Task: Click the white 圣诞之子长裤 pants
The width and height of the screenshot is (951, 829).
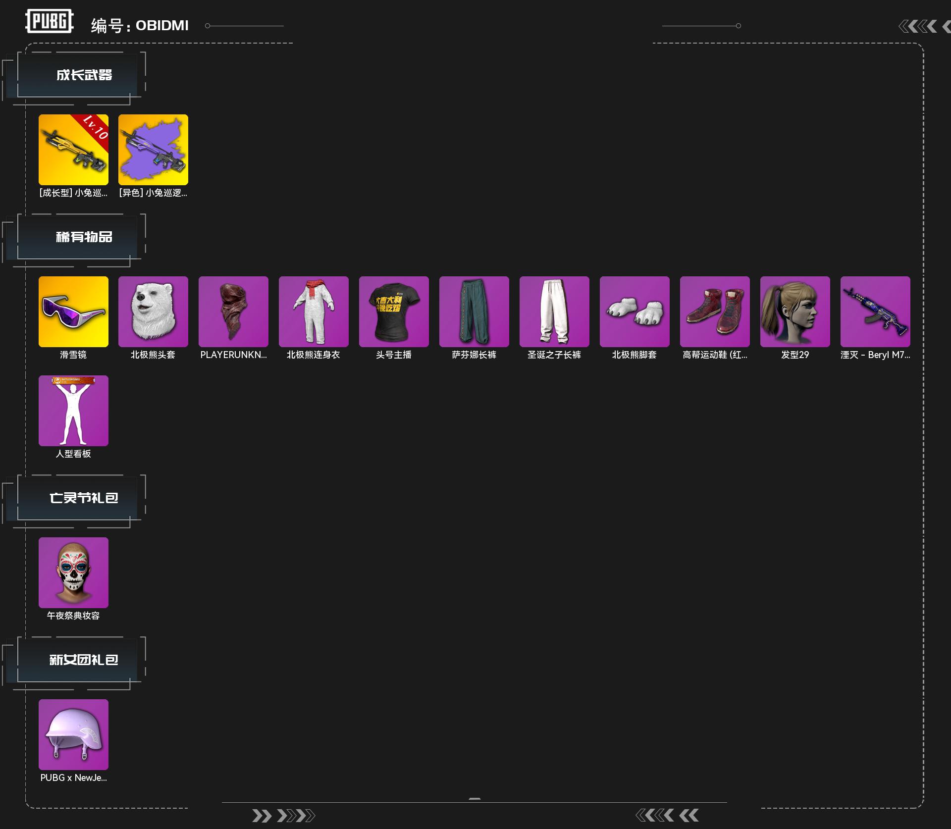Action: [554, 311]
